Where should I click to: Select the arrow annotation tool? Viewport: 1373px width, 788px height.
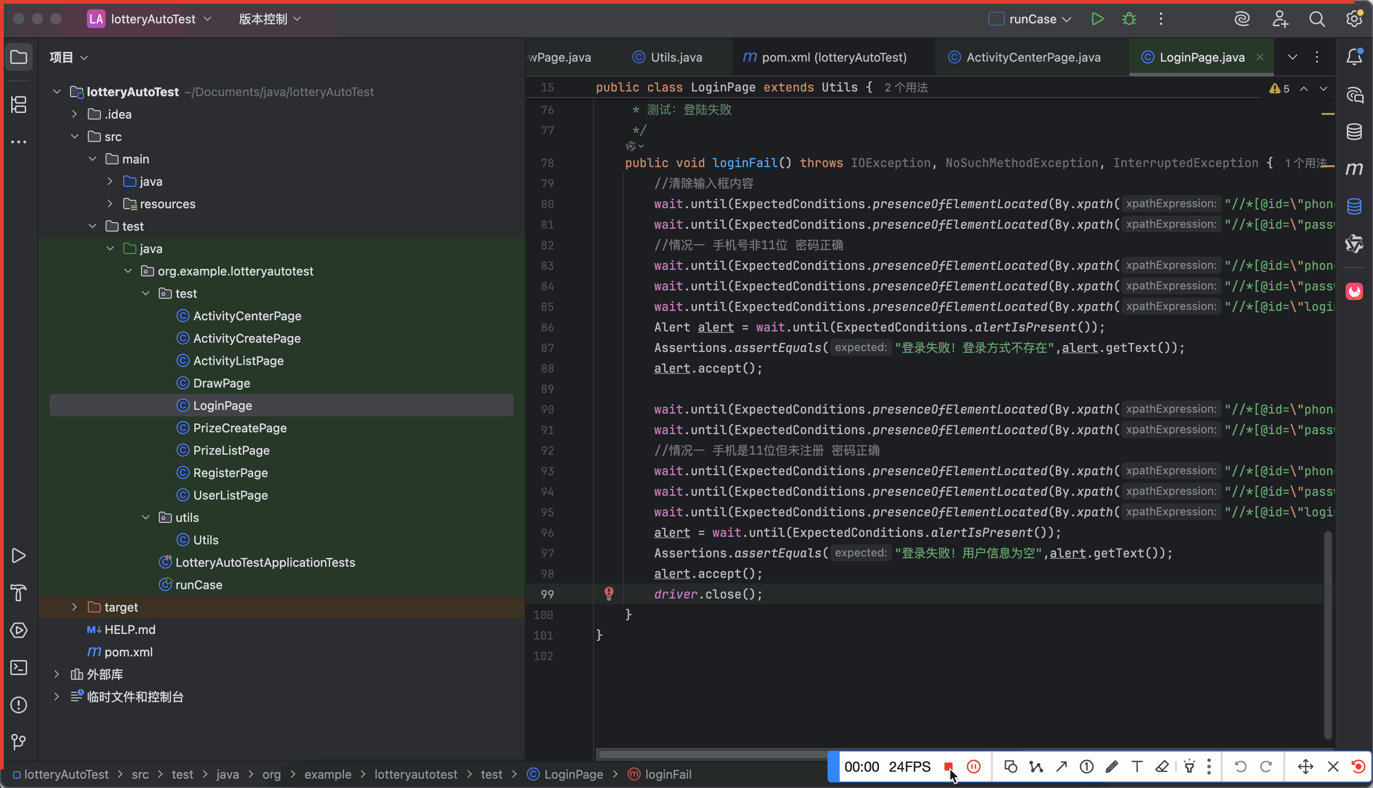[x=1061, y=767]
